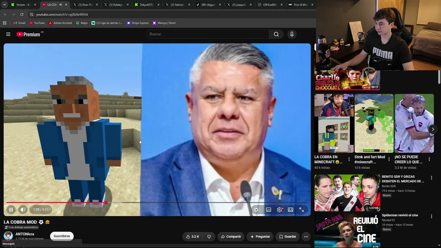Switch to the joaquito X tab
Image resolution: width=441 pixels, height=248 pixels.
click(x=240, y=5)
